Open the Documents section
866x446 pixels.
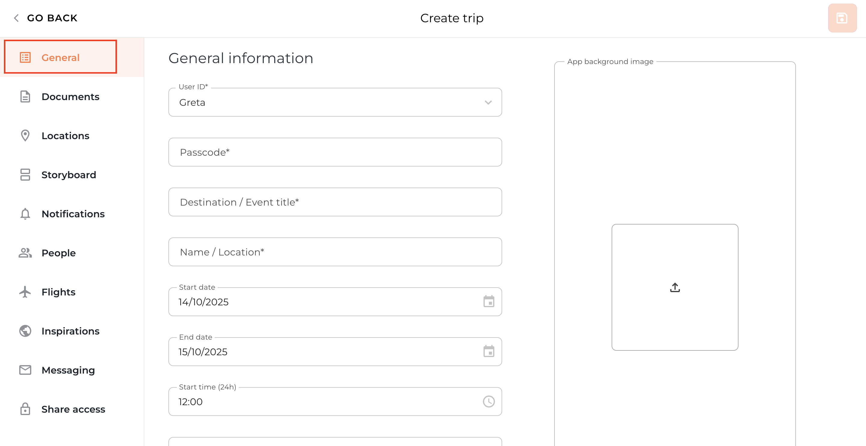click(x=70, y=97)
